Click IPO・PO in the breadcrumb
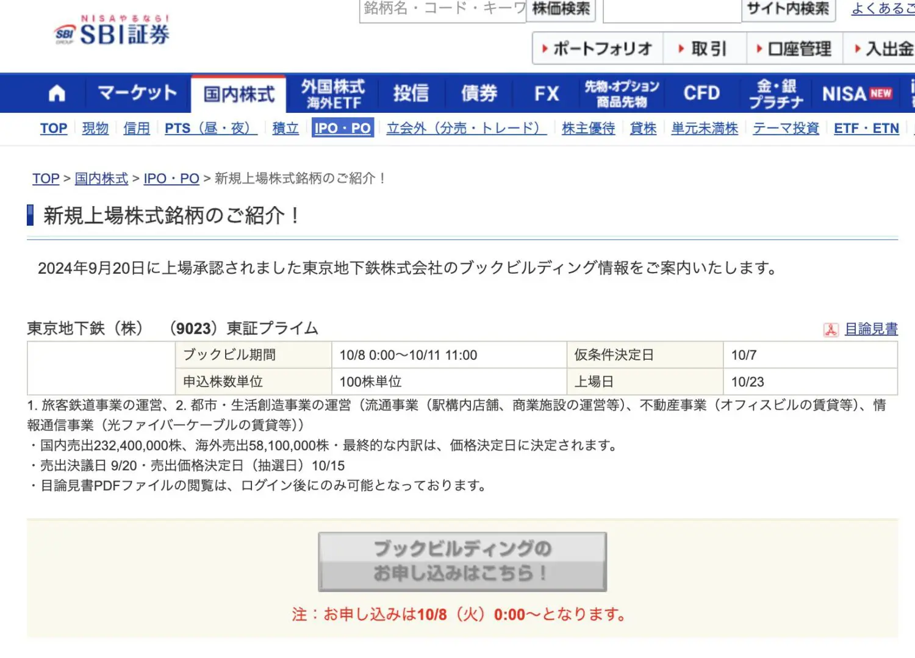 171,179
